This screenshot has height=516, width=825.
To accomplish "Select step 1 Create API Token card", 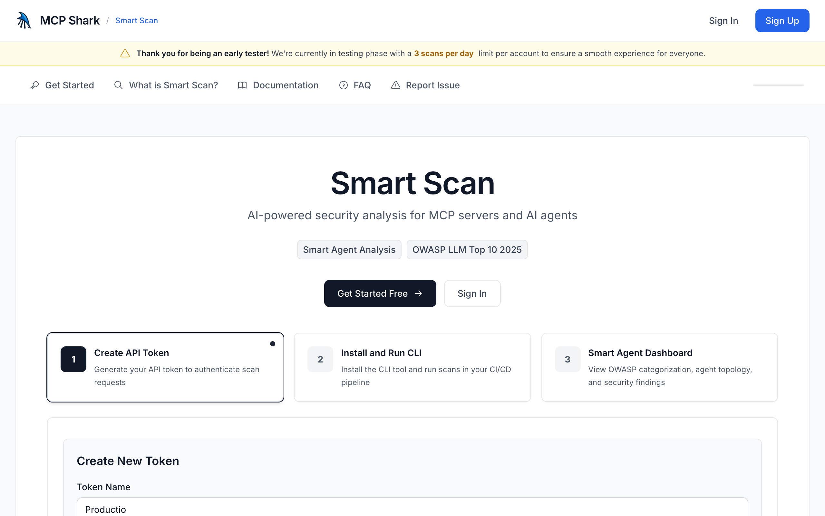I will pyautogui.click(x=165, y=367).
